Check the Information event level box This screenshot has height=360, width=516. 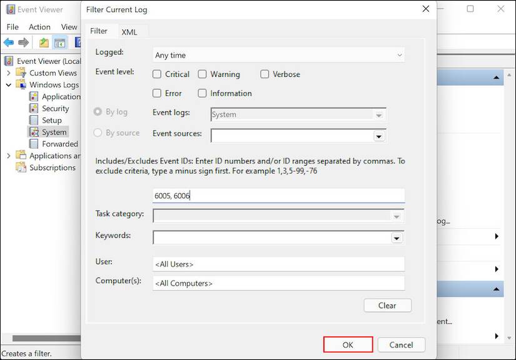click(x=202, y=93)
